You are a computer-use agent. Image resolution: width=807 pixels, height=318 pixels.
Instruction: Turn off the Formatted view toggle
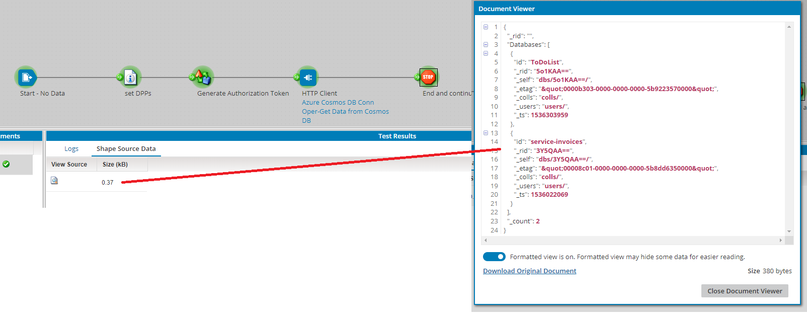tap(494, 257)
